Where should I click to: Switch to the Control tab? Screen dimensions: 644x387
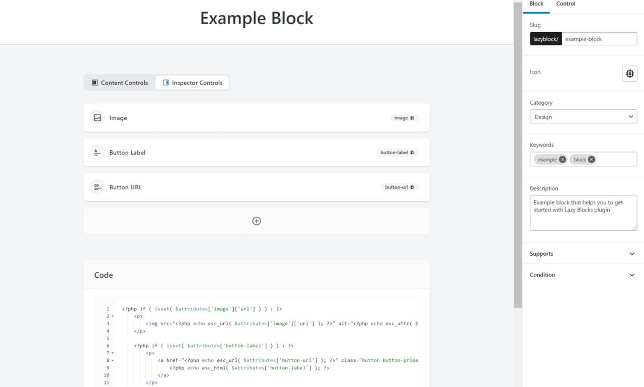click(566, 4)
